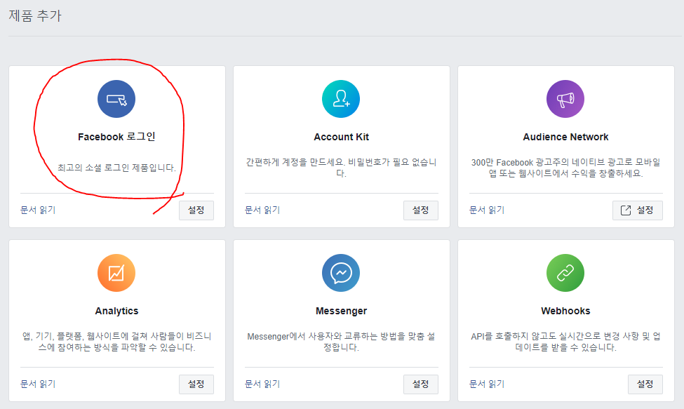Choose 설정 under Analytics
Image resolution: width=684 pixels, height=409 pixels.
[196, 384]
